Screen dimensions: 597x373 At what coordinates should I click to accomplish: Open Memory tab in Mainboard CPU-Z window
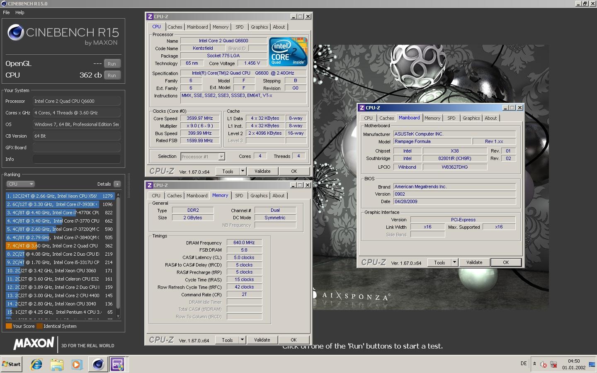(x=432, y=118)
